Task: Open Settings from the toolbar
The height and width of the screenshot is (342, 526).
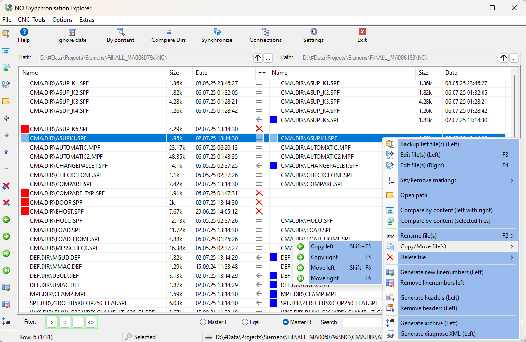Action: coord(313,35)
